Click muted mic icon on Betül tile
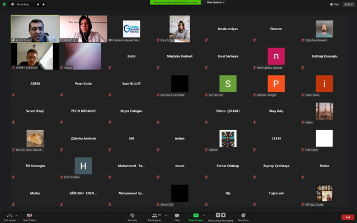 click(x=110, y=68)
